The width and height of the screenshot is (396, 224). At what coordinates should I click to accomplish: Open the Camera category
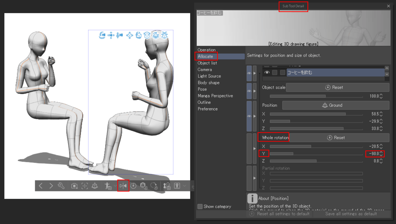click(205, 69)
